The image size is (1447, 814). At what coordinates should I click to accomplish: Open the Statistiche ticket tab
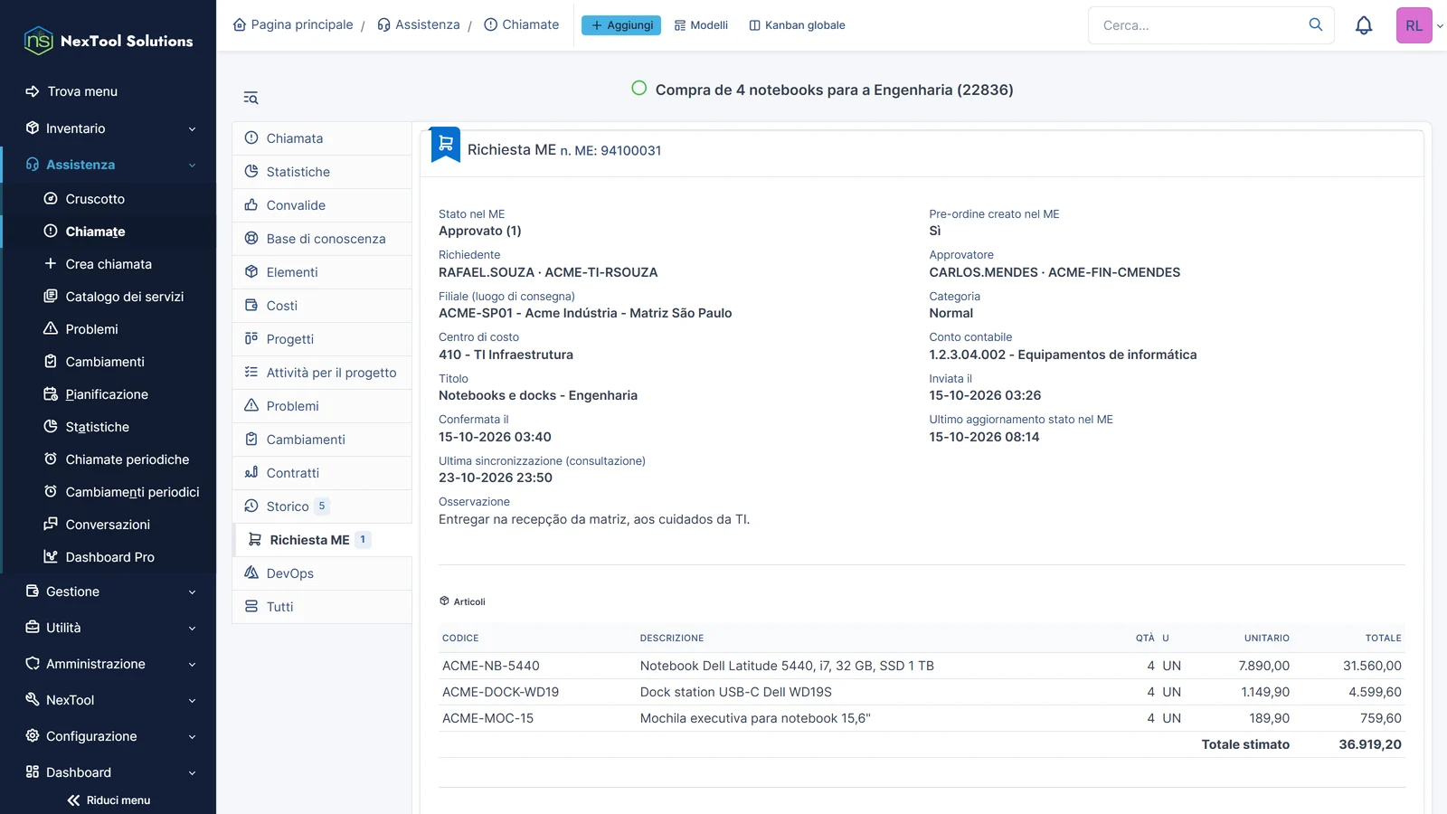coord(322,172)
